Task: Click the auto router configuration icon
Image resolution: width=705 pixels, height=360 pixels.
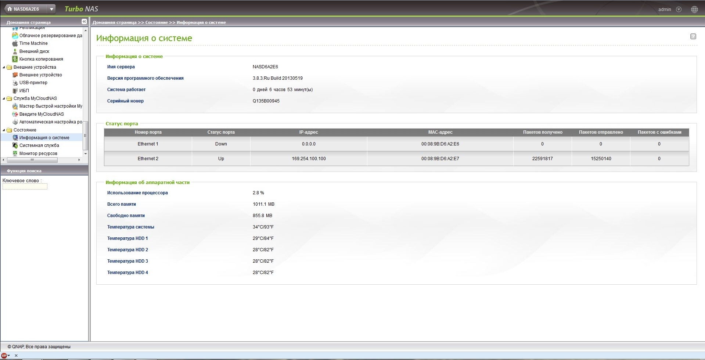Action: (x=15, y=122)
